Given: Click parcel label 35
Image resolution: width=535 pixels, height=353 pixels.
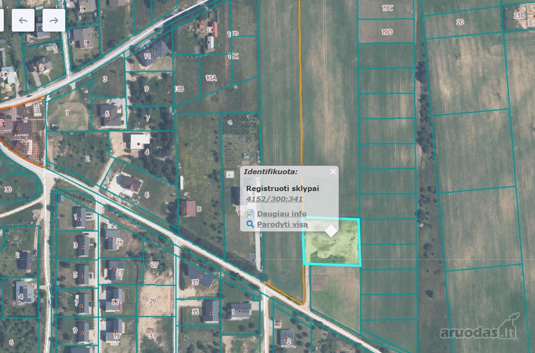Looking at the screenshot, I should click(x=195, y=311).
